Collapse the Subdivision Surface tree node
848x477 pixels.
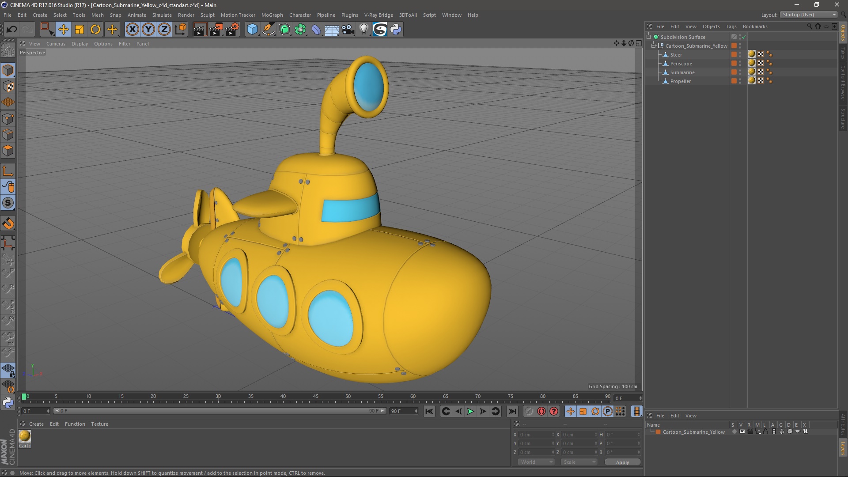649,37
